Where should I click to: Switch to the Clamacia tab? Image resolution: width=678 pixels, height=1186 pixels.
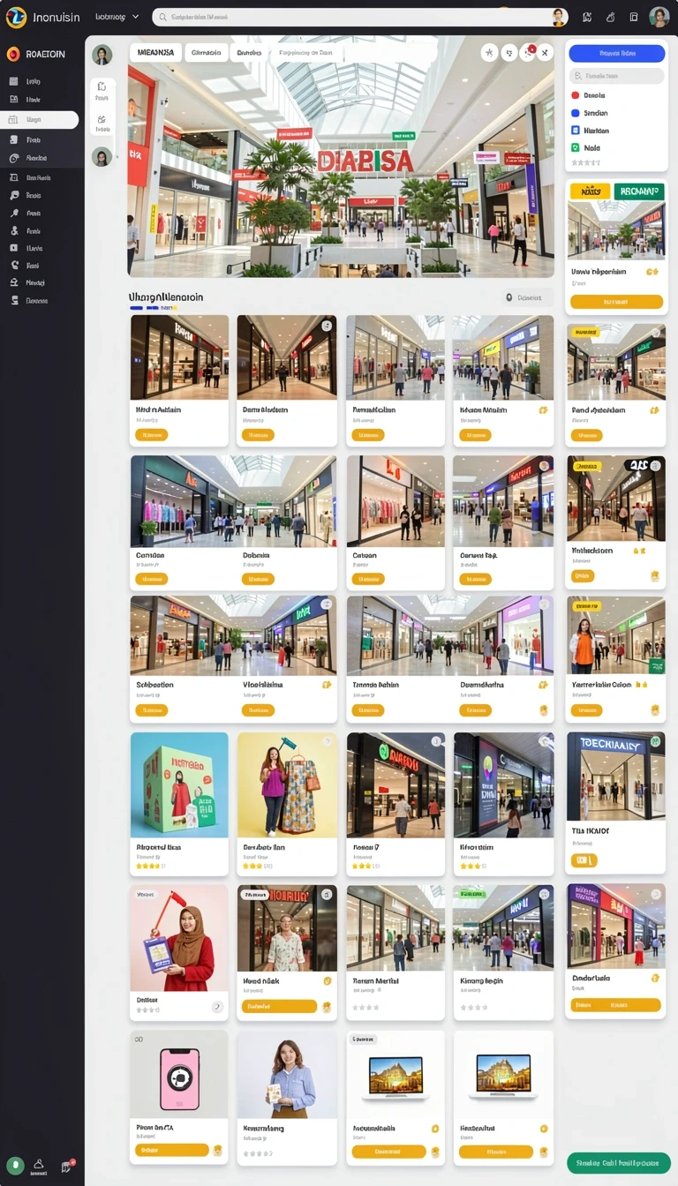click(x=206, y=52)
